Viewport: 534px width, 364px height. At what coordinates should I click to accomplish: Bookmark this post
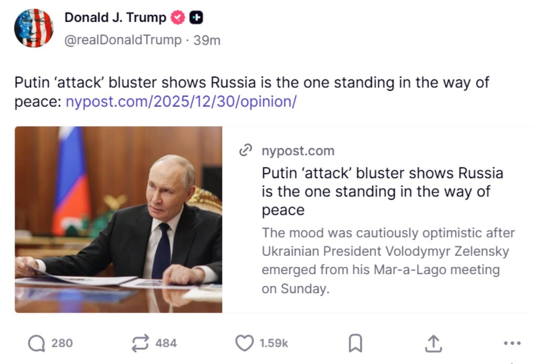tap(355, 344)
